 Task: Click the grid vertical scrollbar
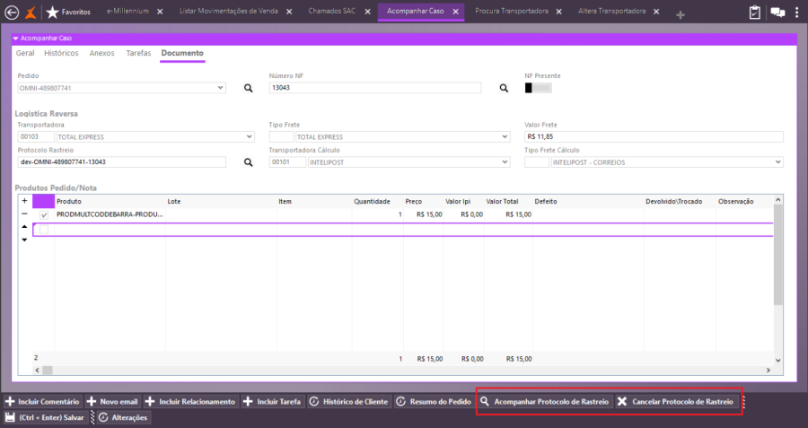(778, 255)
